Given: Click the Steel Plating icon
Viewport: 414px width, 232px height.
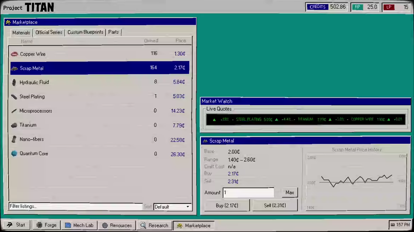Looking at the screenshot, I should 14,97.
